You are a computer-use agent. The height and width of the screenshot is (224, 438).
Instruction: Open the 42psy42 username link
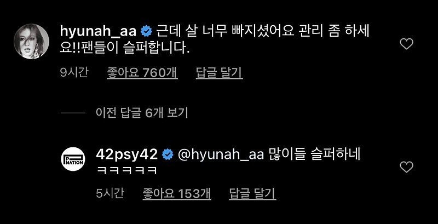pos(127,154)
